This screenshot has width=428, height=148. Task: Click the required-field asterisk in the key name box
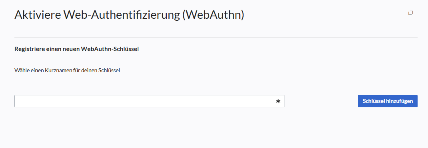coord(278,101)
